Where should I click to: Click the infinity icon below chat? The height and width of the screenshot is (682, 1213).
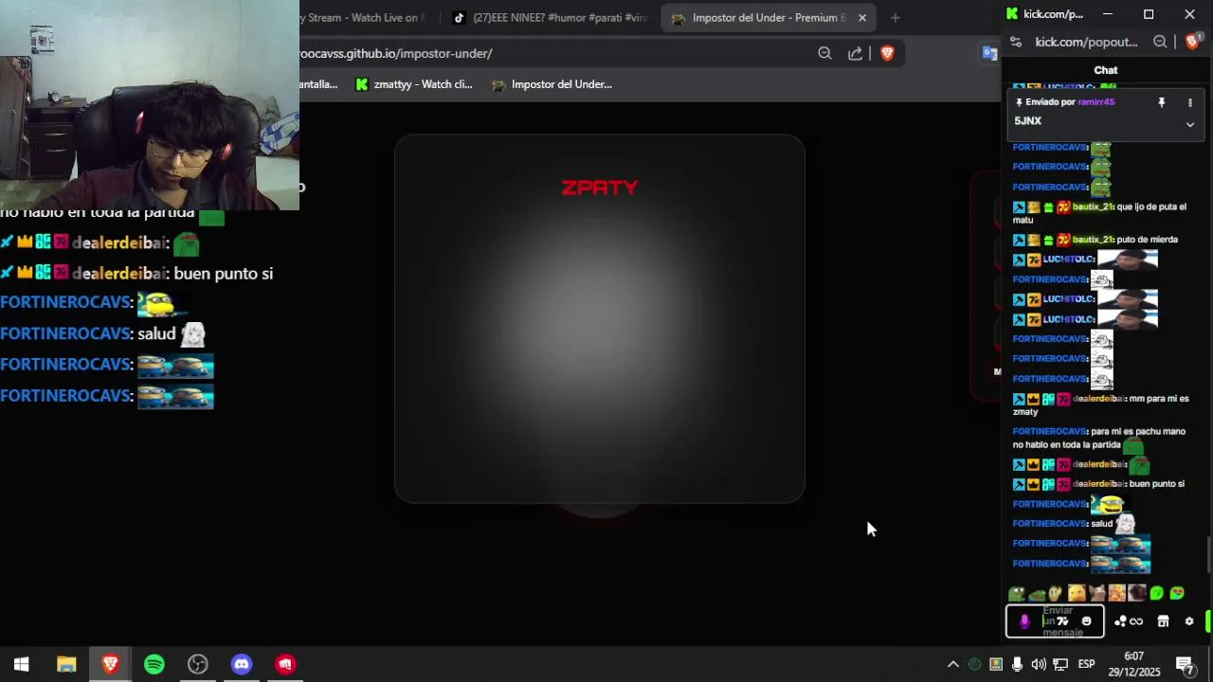click(1136, 621)
